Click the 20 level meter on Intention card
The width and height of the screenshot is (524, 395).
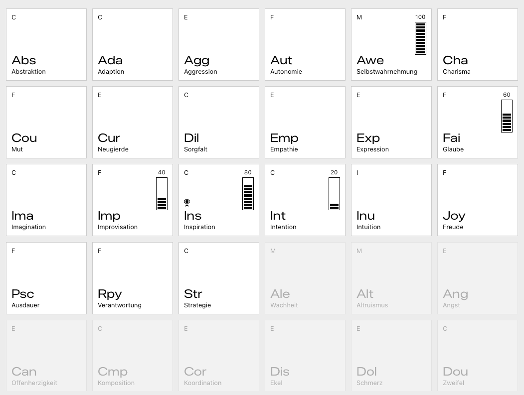point(334,194)
